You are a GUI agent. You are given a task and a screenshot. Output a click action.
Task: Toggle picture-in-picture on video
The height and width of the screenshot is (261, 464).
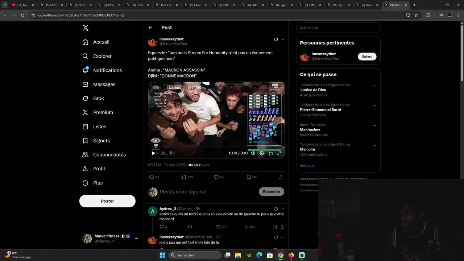pos(270,153)
